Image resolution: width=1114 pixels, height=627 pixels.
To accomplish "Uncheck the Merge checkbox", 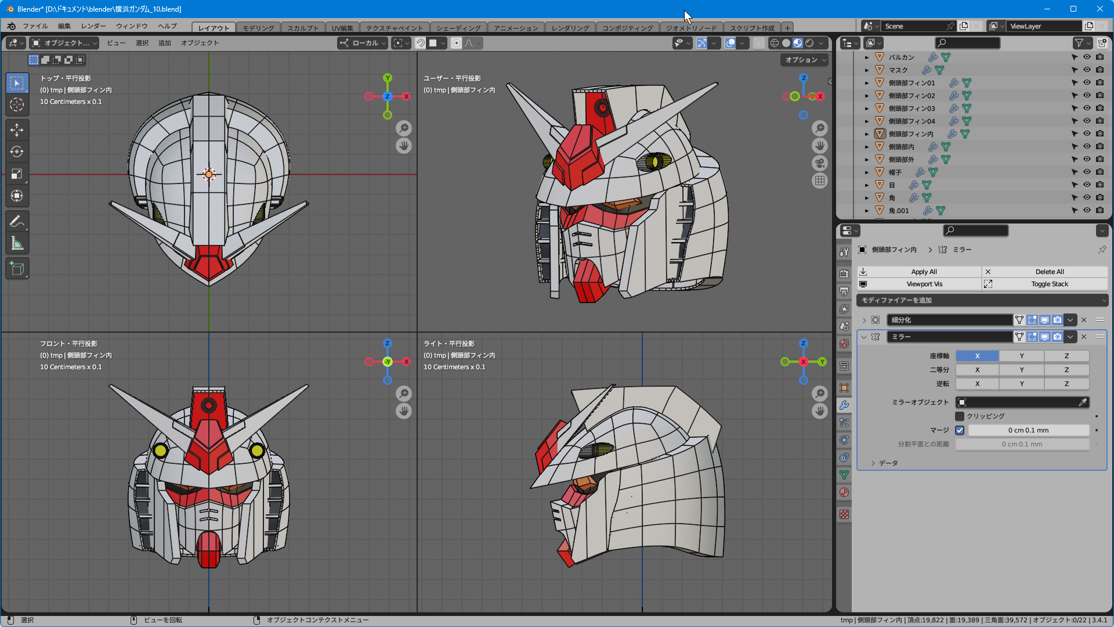I will [960, 430].
